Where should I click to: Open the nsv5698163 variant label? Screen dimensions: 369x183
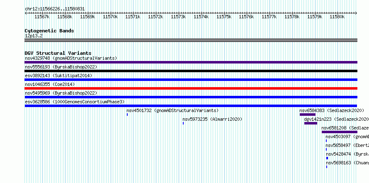347,163
